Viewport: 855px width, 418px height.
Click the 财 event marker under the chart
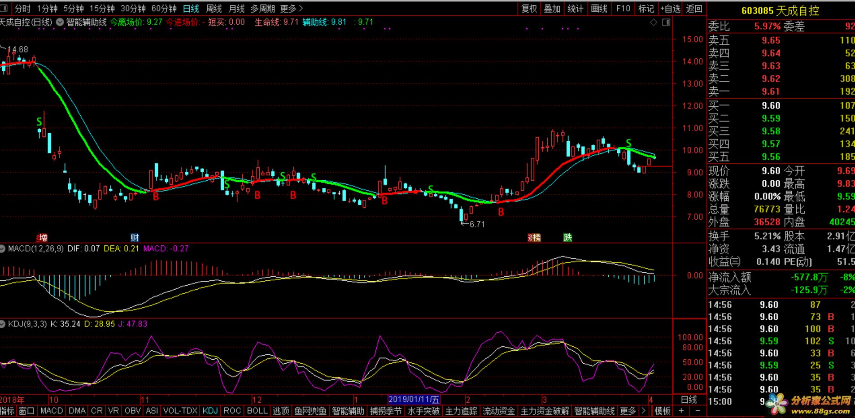135,238
